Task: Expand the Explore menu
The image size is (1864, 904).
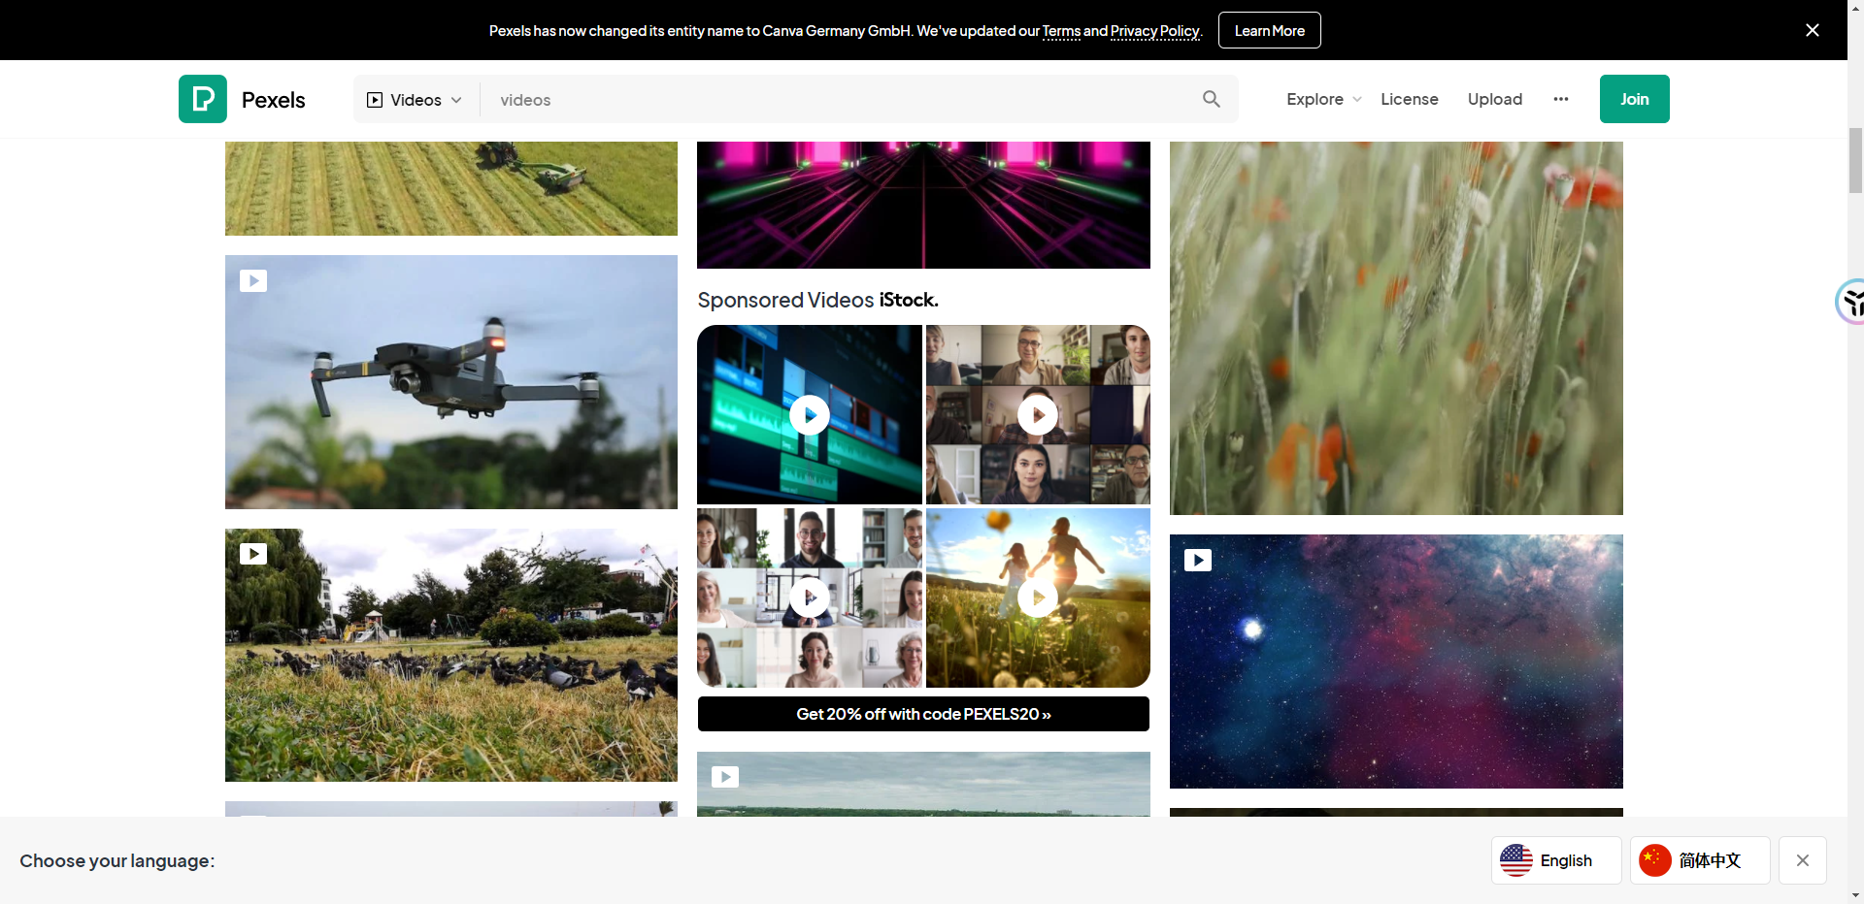Action: pyautogui.click(x=1323, y=99)
